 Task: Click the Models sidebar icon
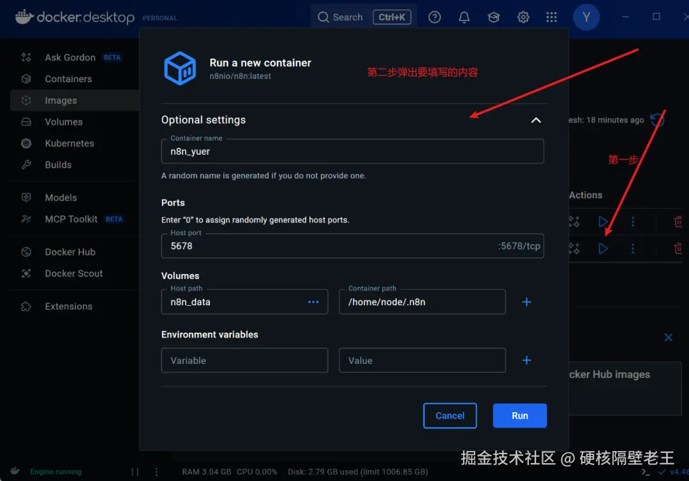click(26, 197)
